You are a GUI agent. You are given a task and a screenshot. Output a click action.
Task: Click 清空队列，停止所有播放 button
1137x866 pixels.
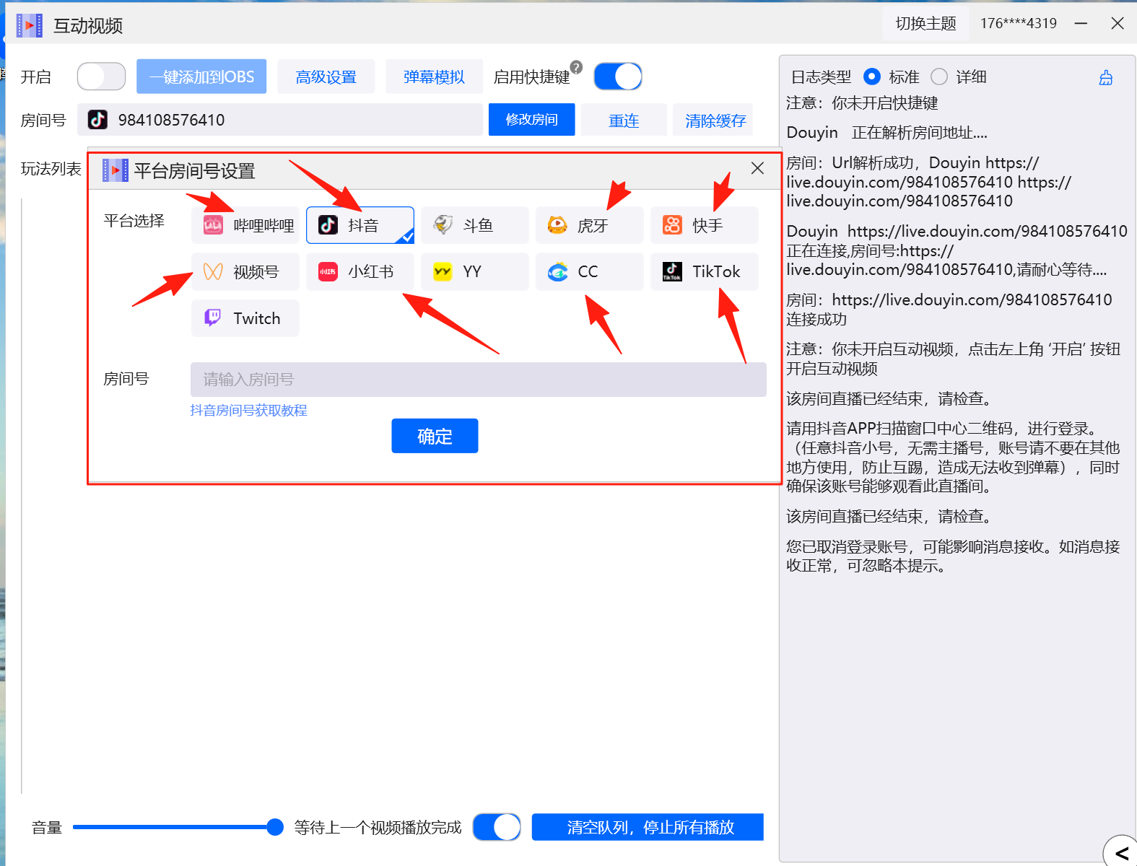648,827
